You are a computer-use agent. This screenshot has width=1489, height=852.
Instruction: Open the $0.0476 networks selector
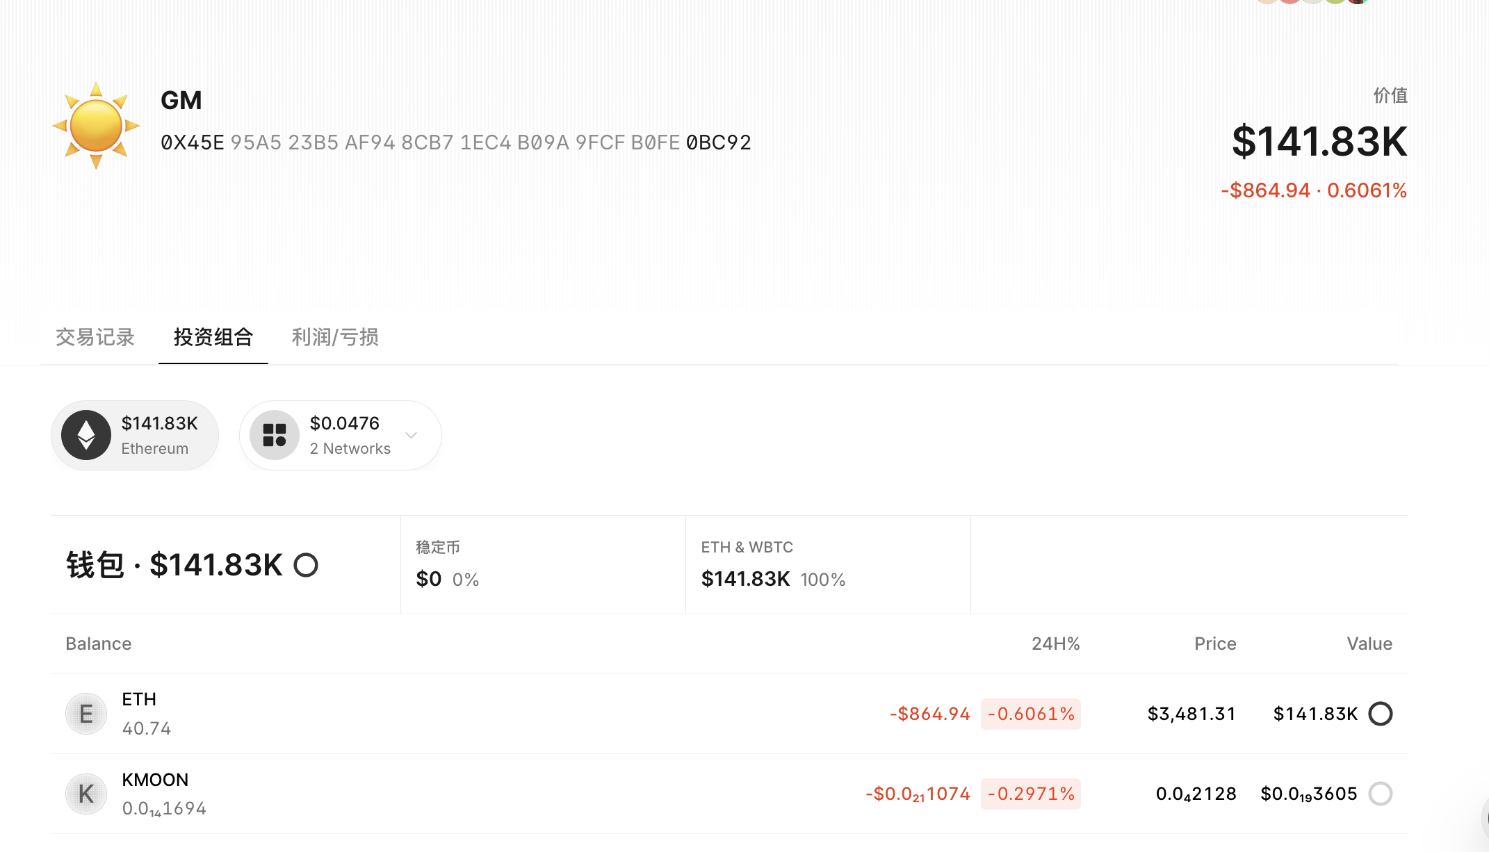[344, 424]
